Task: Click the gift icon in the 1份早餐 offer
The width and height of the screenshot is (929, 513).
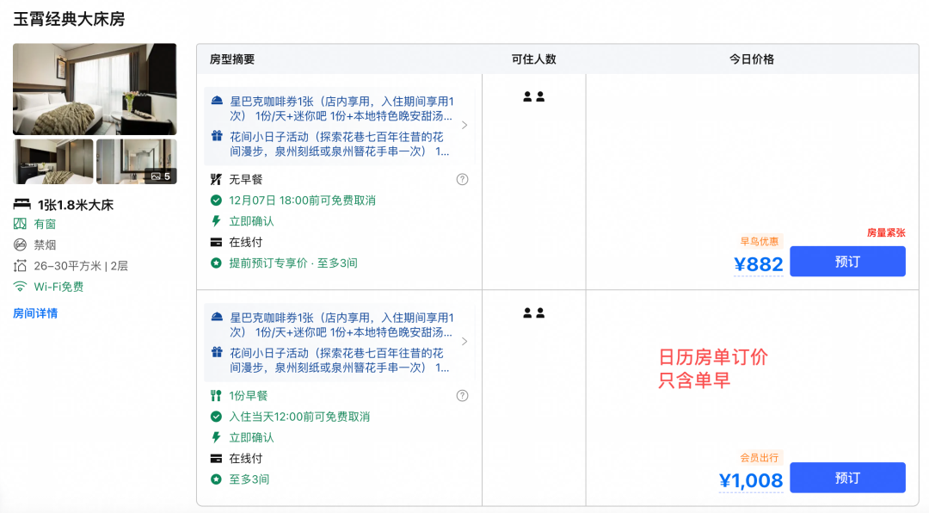Action: (217, 353)
